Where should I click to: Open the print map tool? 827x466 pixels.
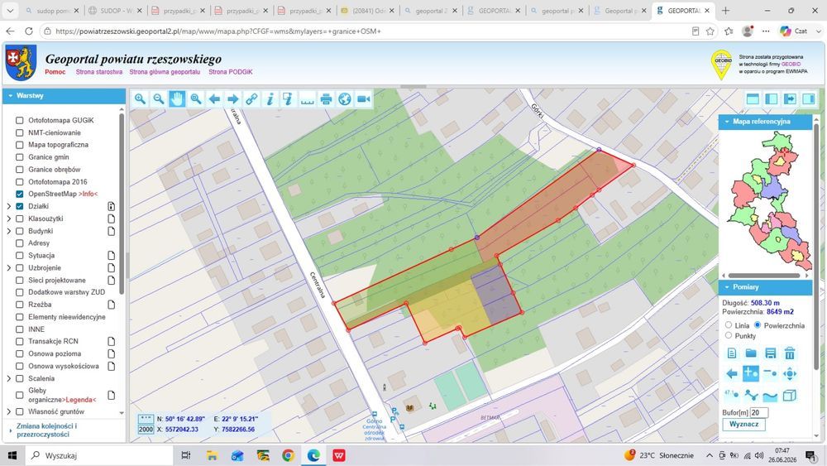click(x=326, y=98)
